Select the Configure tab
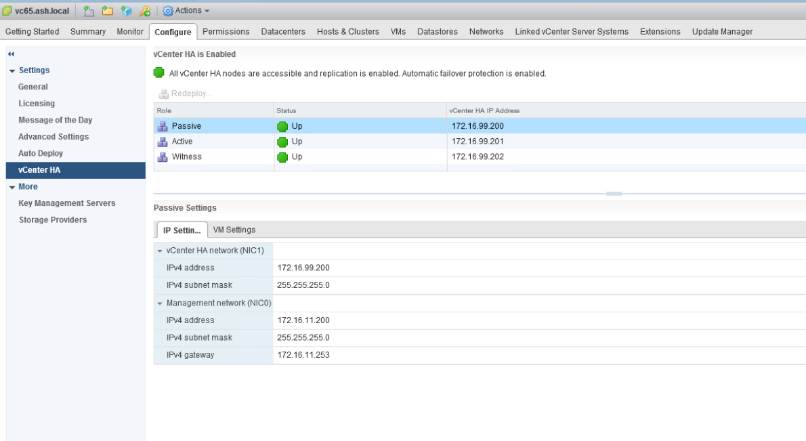The image size is (806, 441). [x=173, y=32]
